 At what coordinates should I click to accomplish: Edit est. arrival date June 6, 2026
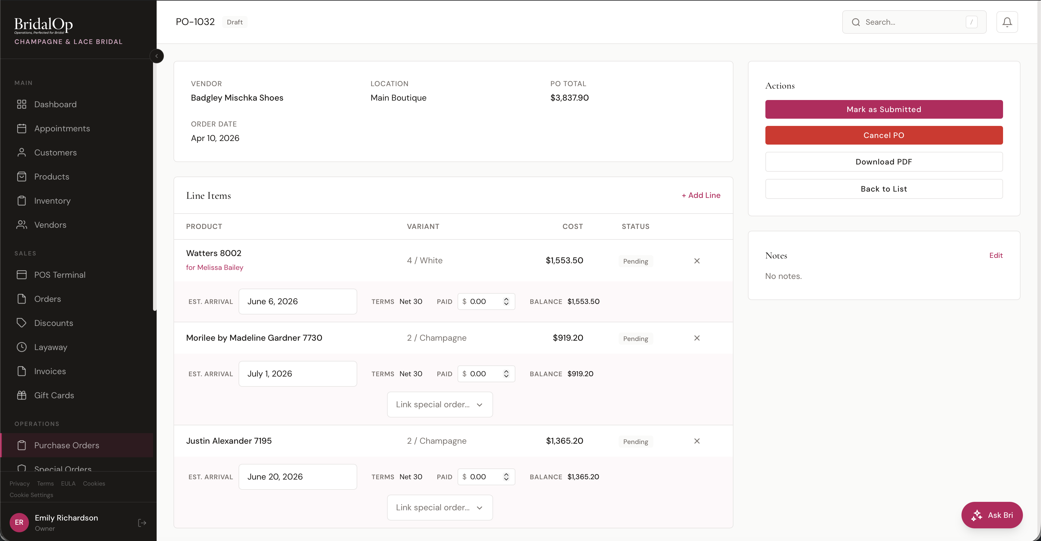(297, 302)
